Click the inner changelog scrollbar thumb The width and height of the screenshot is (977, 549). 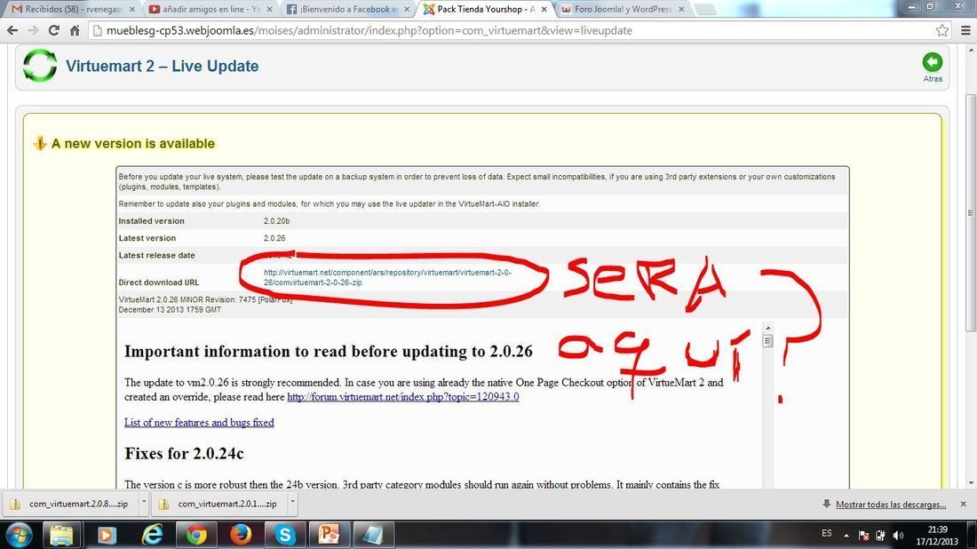pyautogui.click(x=767, y=341)
